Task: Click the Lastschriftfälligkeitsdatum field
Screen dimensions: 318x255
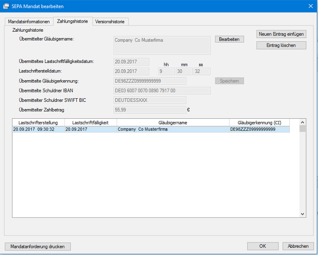Action: (131, 62)
